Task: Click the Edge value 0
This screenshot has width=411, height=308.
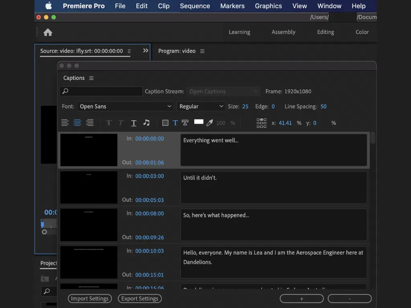Action: [x=273, y=106]
